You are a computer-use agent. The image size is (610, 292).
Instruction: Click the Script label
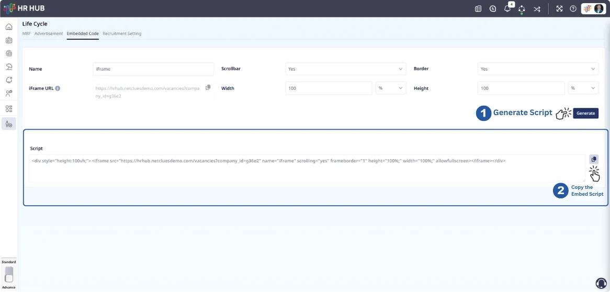[x=37, y=148]
